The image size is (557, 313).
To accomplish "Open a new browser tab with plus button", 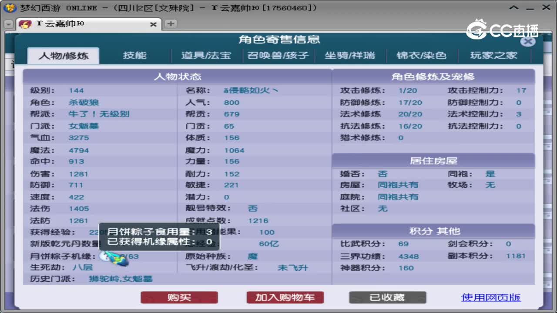I will (171, 24).
